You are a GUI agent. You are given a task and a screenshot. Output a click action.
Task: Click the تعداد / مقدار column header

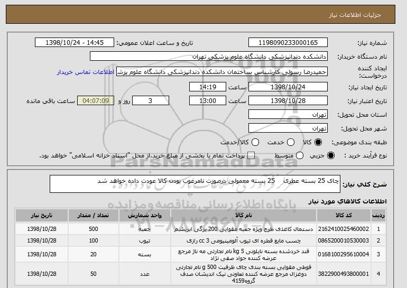point(94,216)
